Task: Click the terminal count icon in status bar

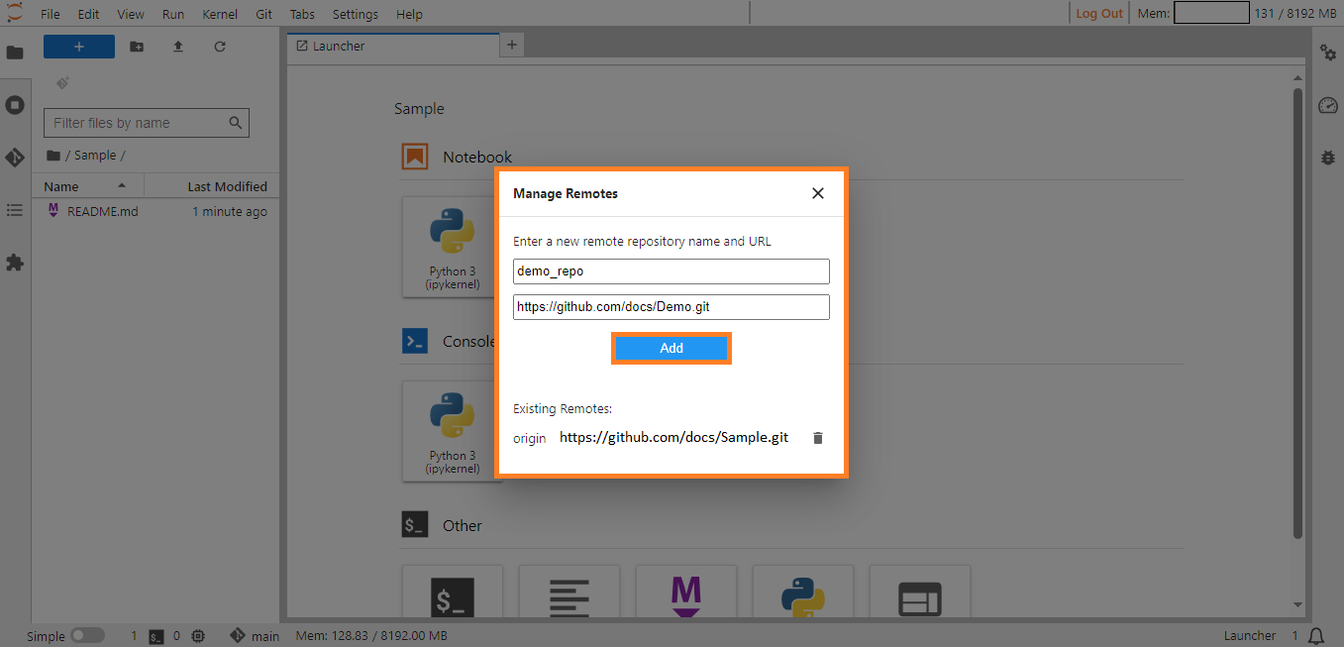Action: click(156, 636)
